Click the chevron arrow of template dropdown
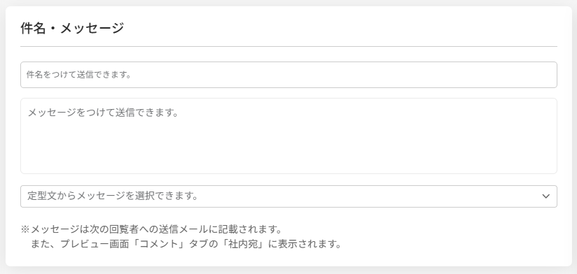 [545, 196]
